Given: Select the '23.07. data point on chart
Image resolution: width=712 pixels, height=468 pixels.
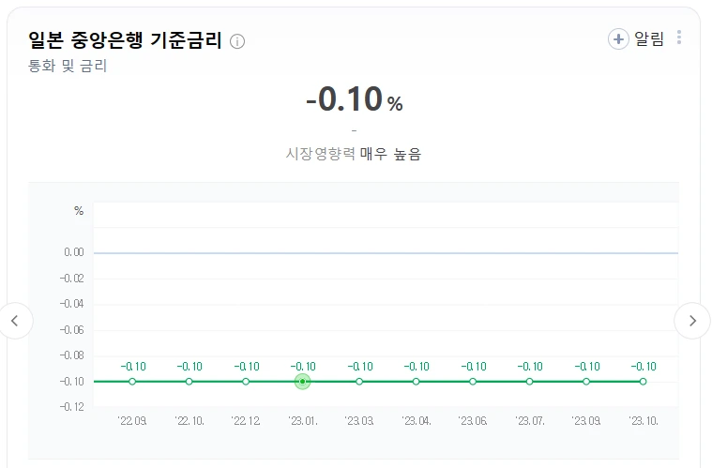Looking at the screenshot, I should click(529, 382).
